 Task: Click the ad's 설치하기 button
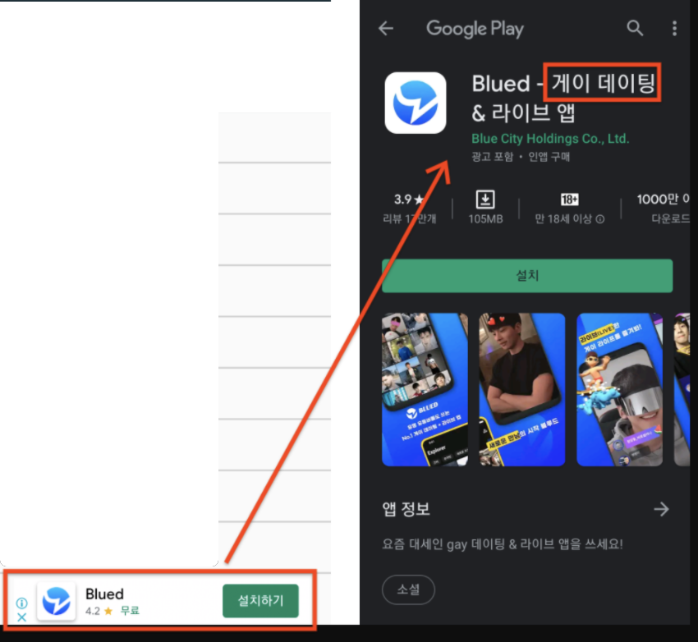(260, 601)
